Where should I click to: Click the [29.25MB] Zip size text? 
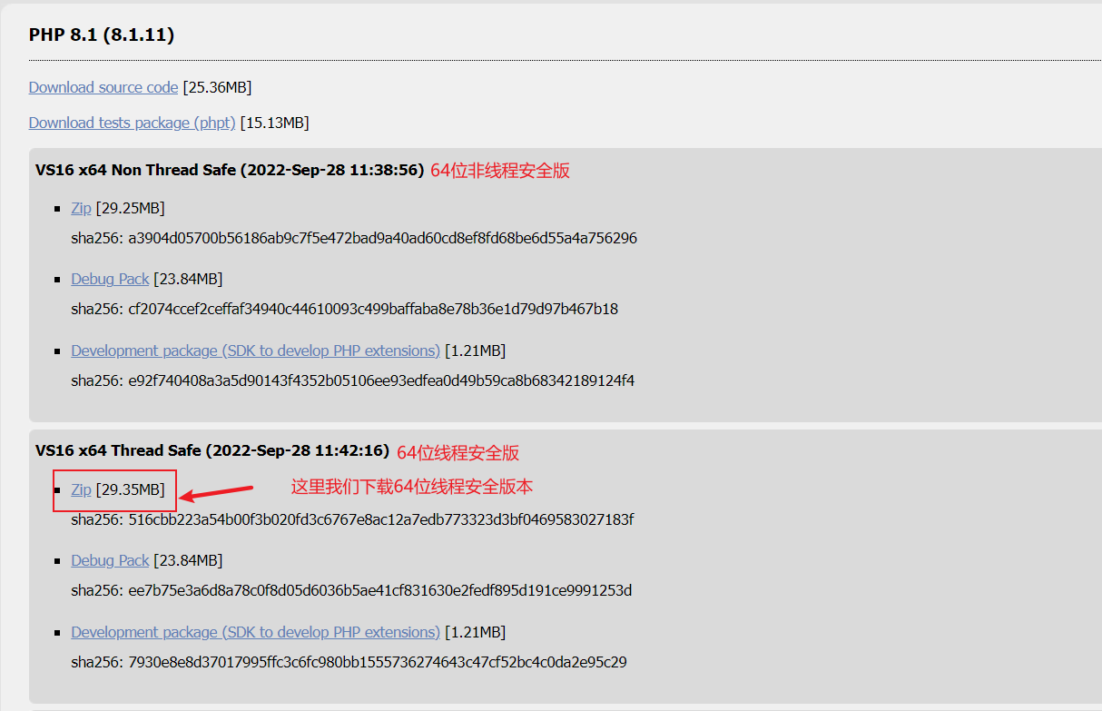(130, 208)
